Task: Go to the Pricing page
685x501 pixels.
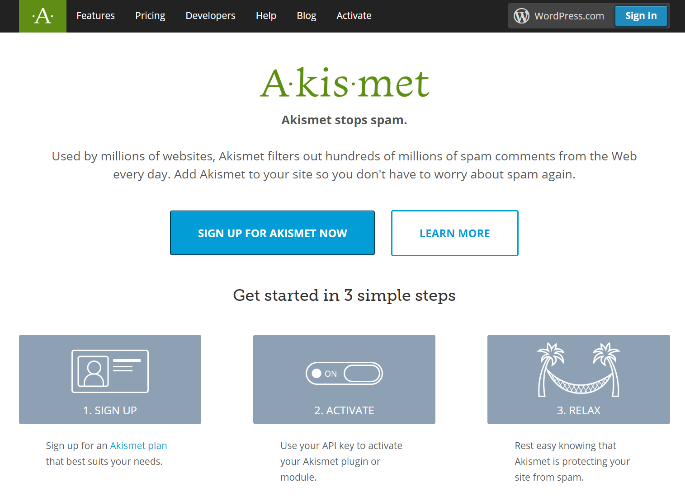Action: click(150, 16)
